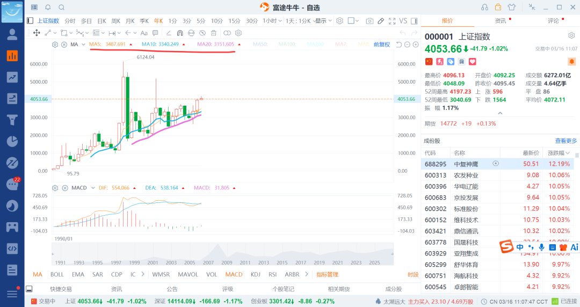Screen dimensions: 580x307
Task: Switch to 分时 chart view
Action: [x=70, y=21]
